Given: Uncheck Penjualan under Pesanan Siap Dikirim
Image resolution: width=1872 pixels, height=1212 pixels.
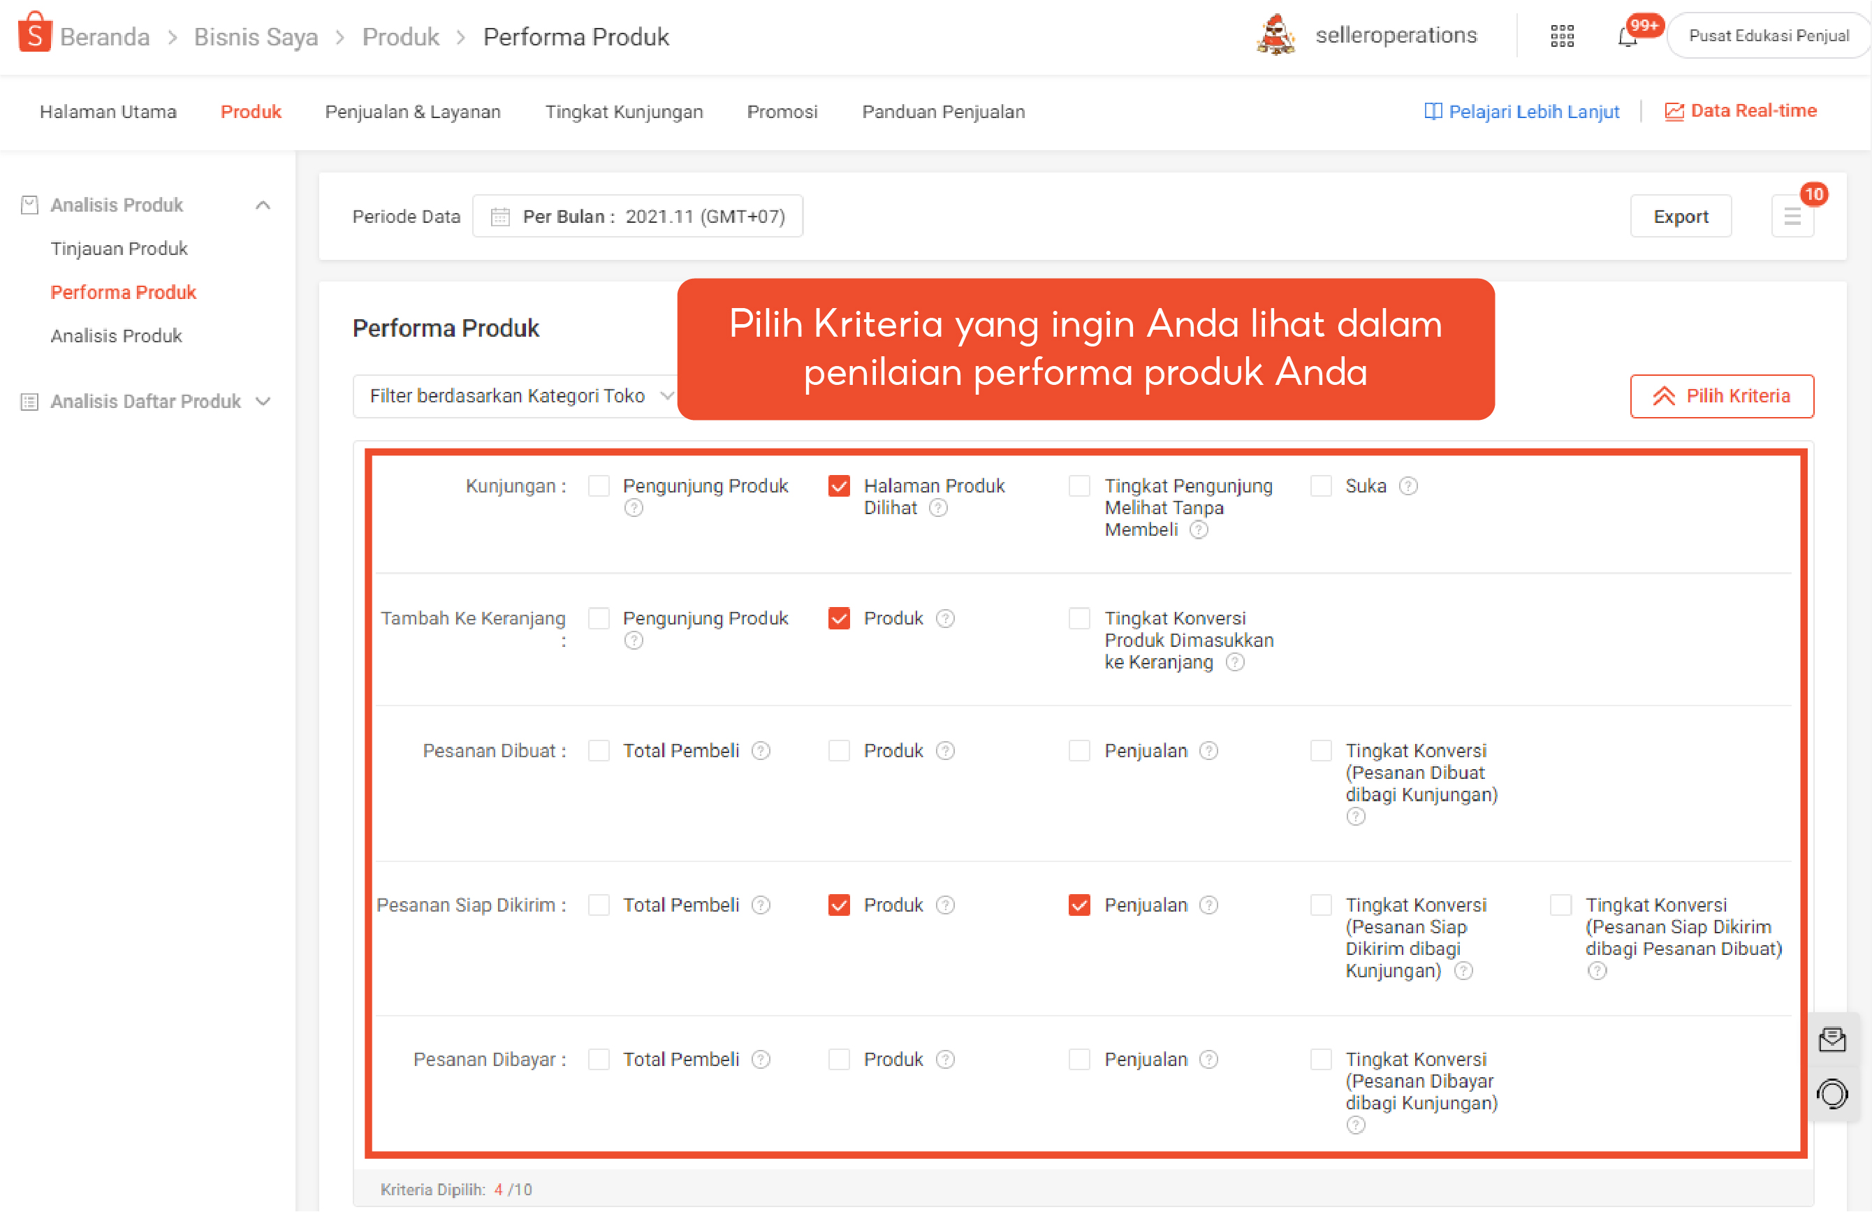Looking at the screenshot, I should pos(1078,905).
